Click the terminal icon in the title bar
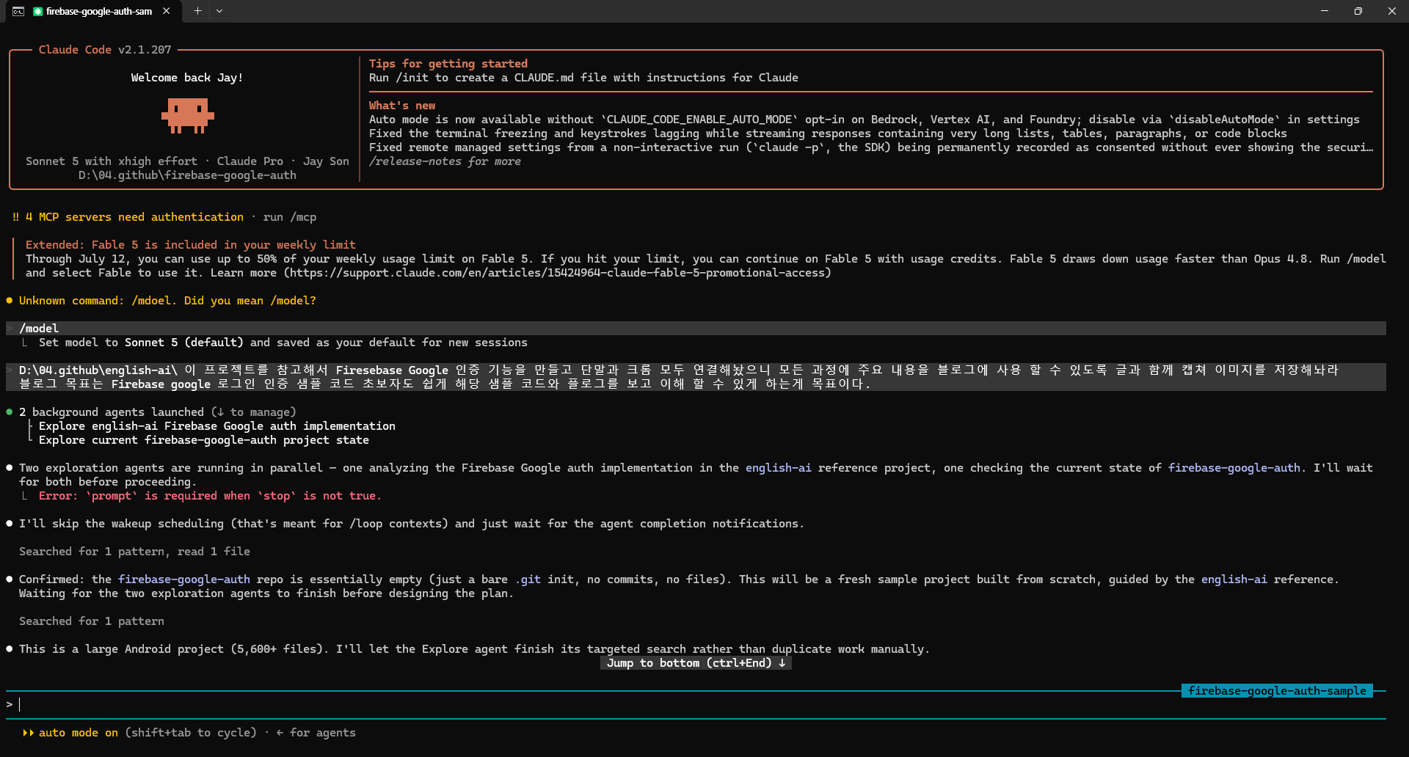This screenshot has height=757, width=1409. coord(18,11)
